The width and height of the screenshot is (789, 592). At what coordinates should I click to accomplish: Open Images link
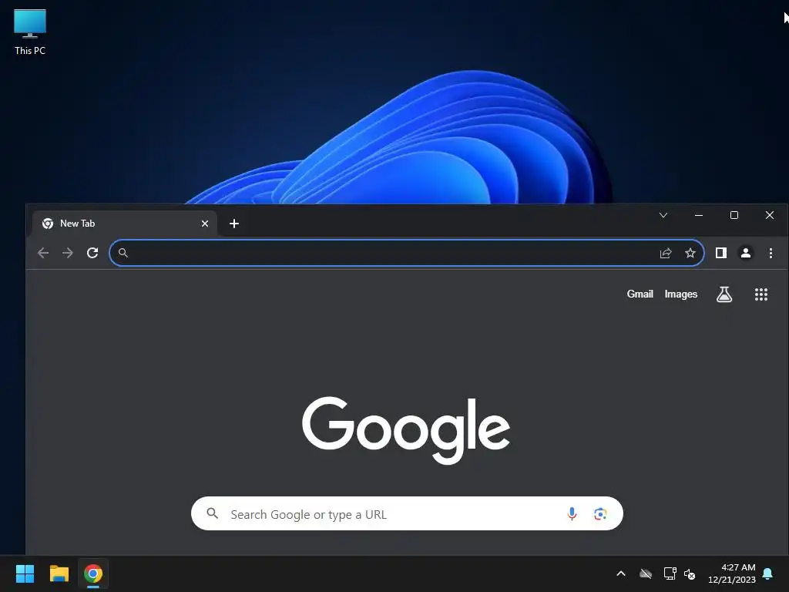[681, 294]
